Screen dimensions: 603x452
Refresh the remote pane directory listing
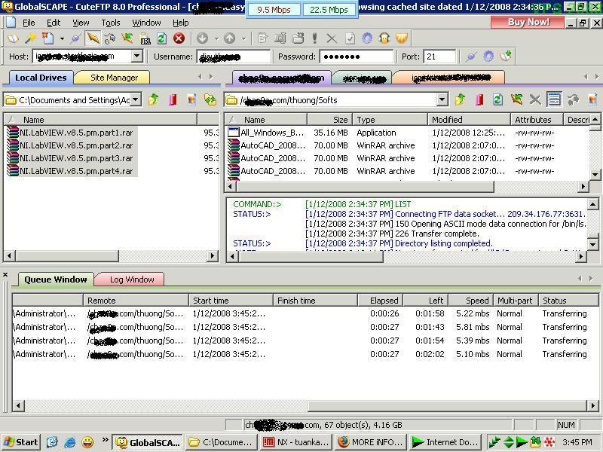[497, 100]
